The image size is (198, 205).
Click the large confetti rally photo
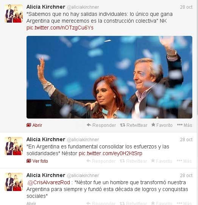click(109, 77)
